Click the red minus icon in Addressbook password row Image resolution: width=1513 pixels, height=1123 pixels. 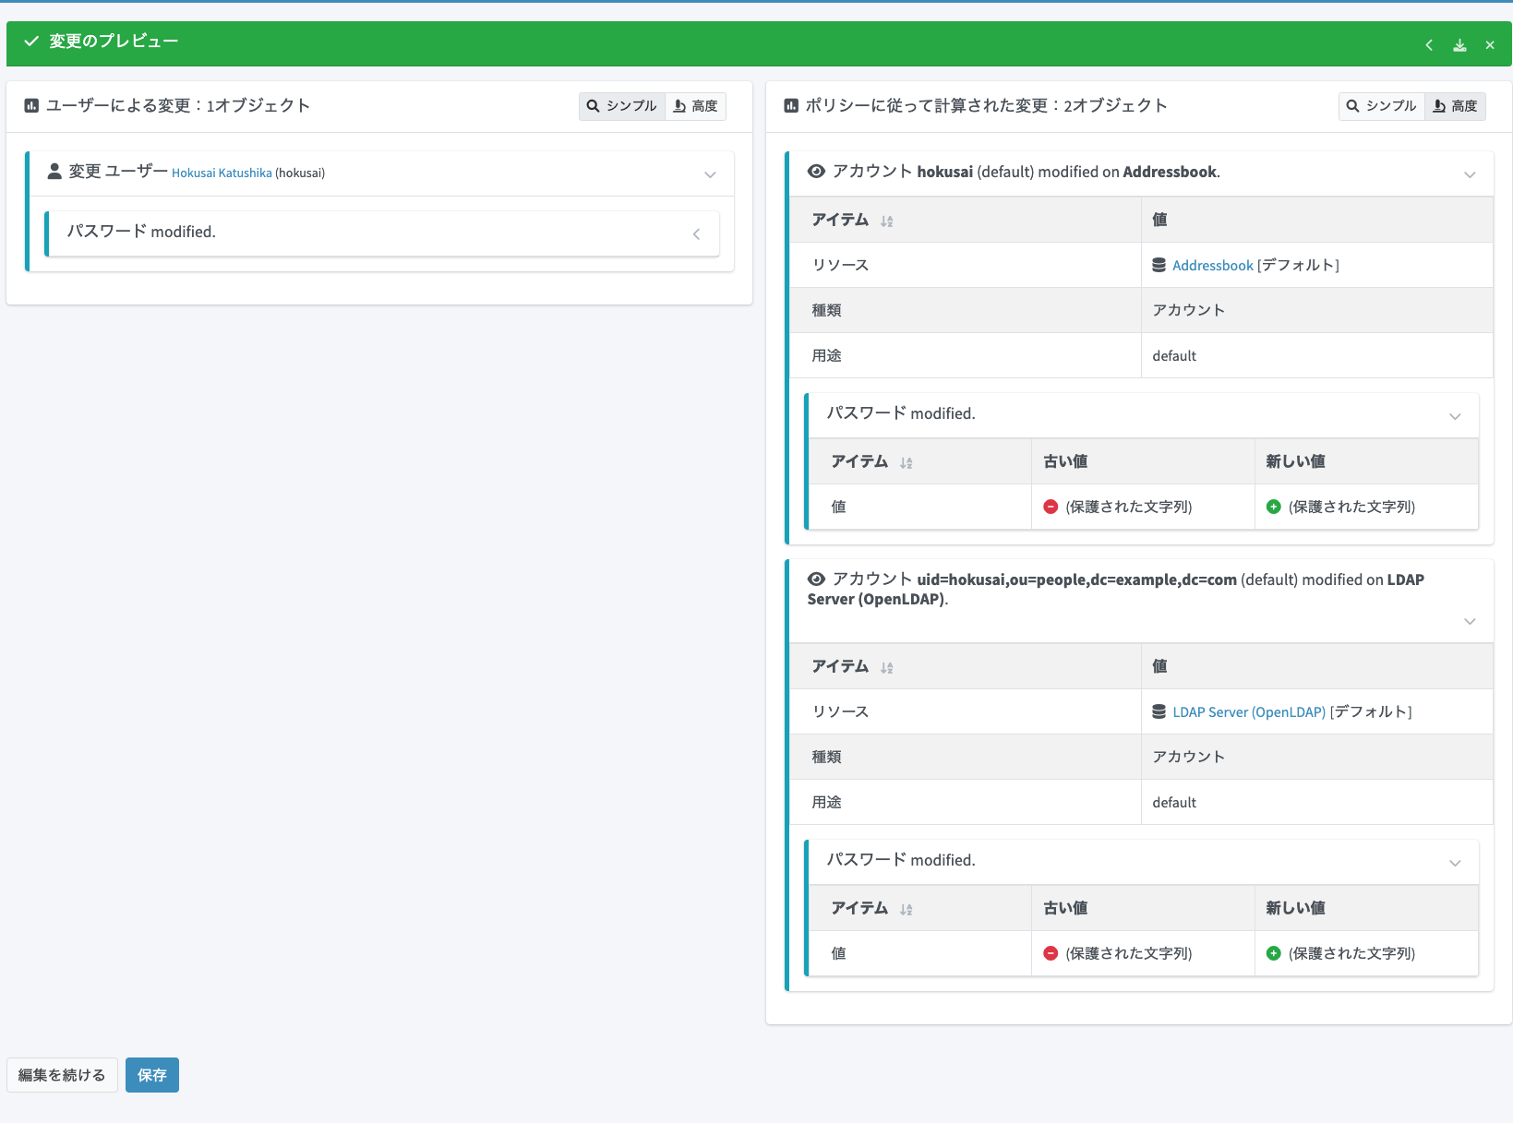coord(1051,507)
